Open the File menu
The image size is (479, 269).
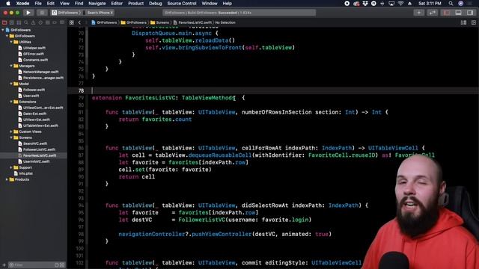point(38,3)
